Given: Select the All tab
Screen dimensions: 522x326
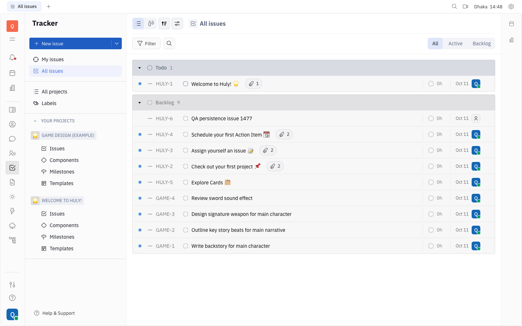Looking at the screenshot, I should (435, 43).
